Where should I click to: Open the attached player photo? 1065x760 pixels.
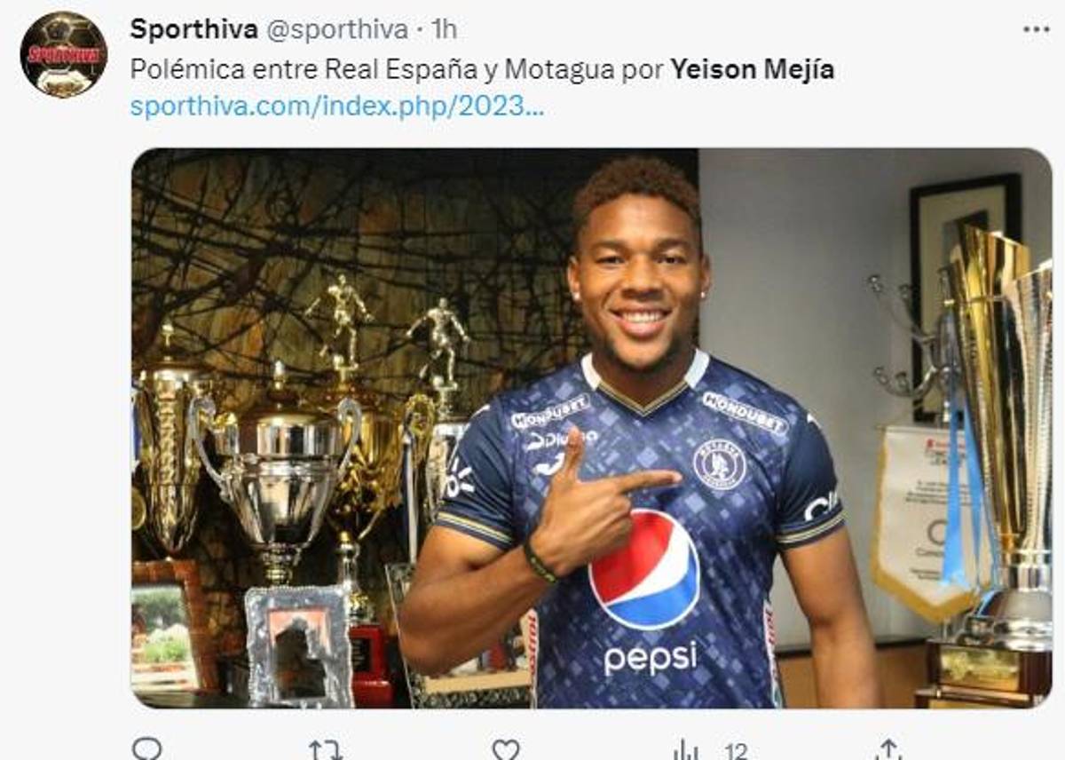[591, 428]
